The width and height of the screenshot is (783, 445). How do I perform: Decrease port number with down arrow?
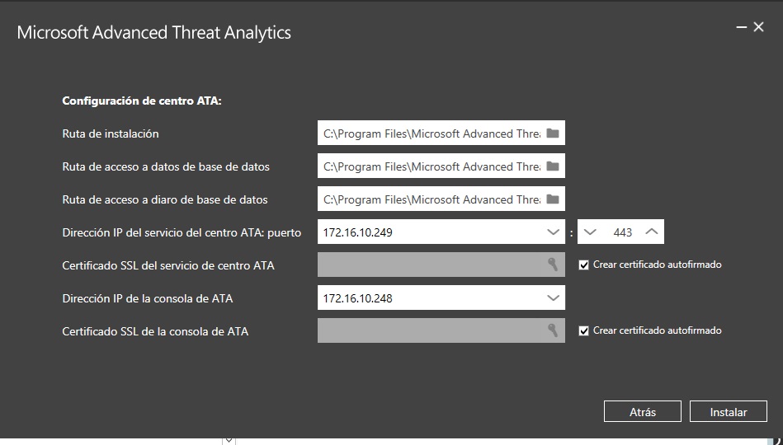pyautogui.click(x=589, y=232)
